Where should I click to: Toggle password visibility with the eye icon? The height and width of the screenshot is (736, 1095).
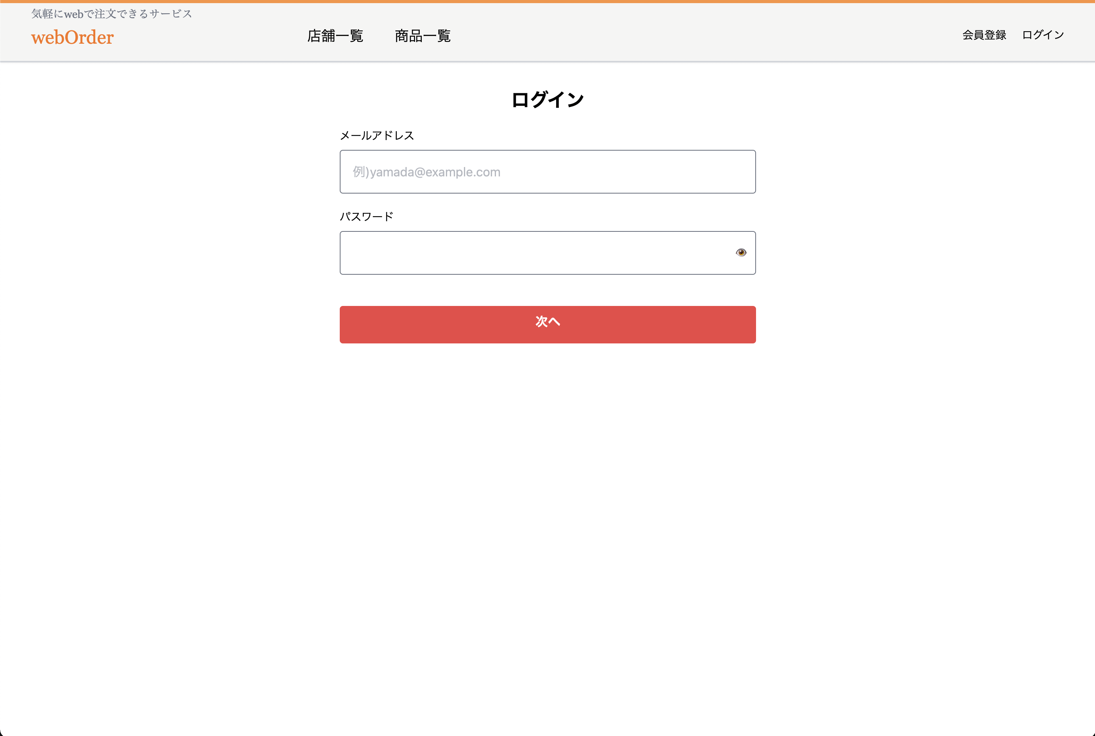coord(741,252)
